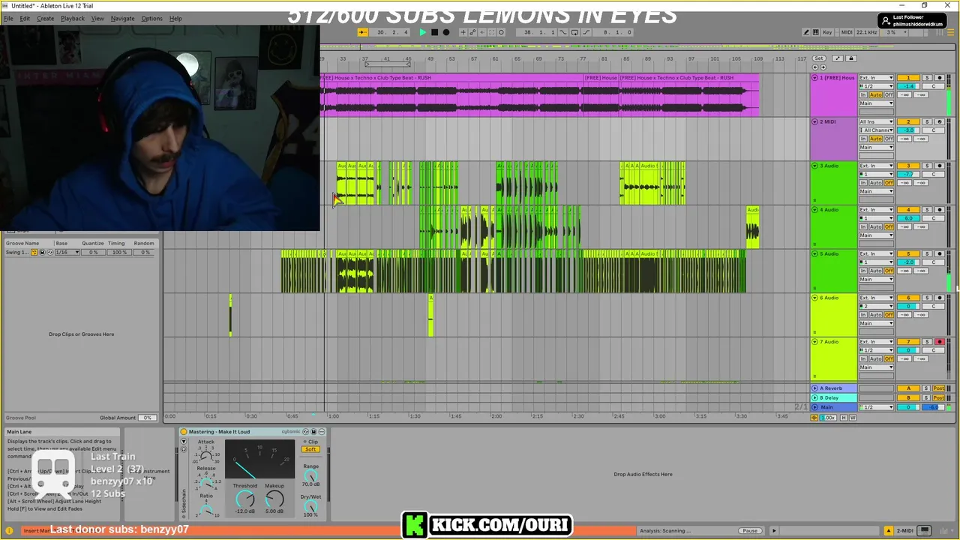Open the Navigate menu
This screenshot has height=540, width=960.
(x=122, y=18)
